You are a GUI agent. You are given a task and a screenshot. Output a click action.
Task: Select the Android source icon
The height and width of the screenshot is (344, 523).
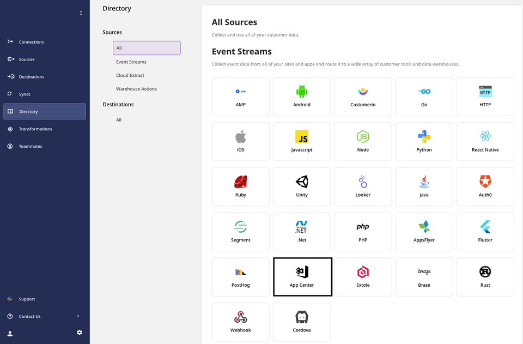(x=301, y=92)
